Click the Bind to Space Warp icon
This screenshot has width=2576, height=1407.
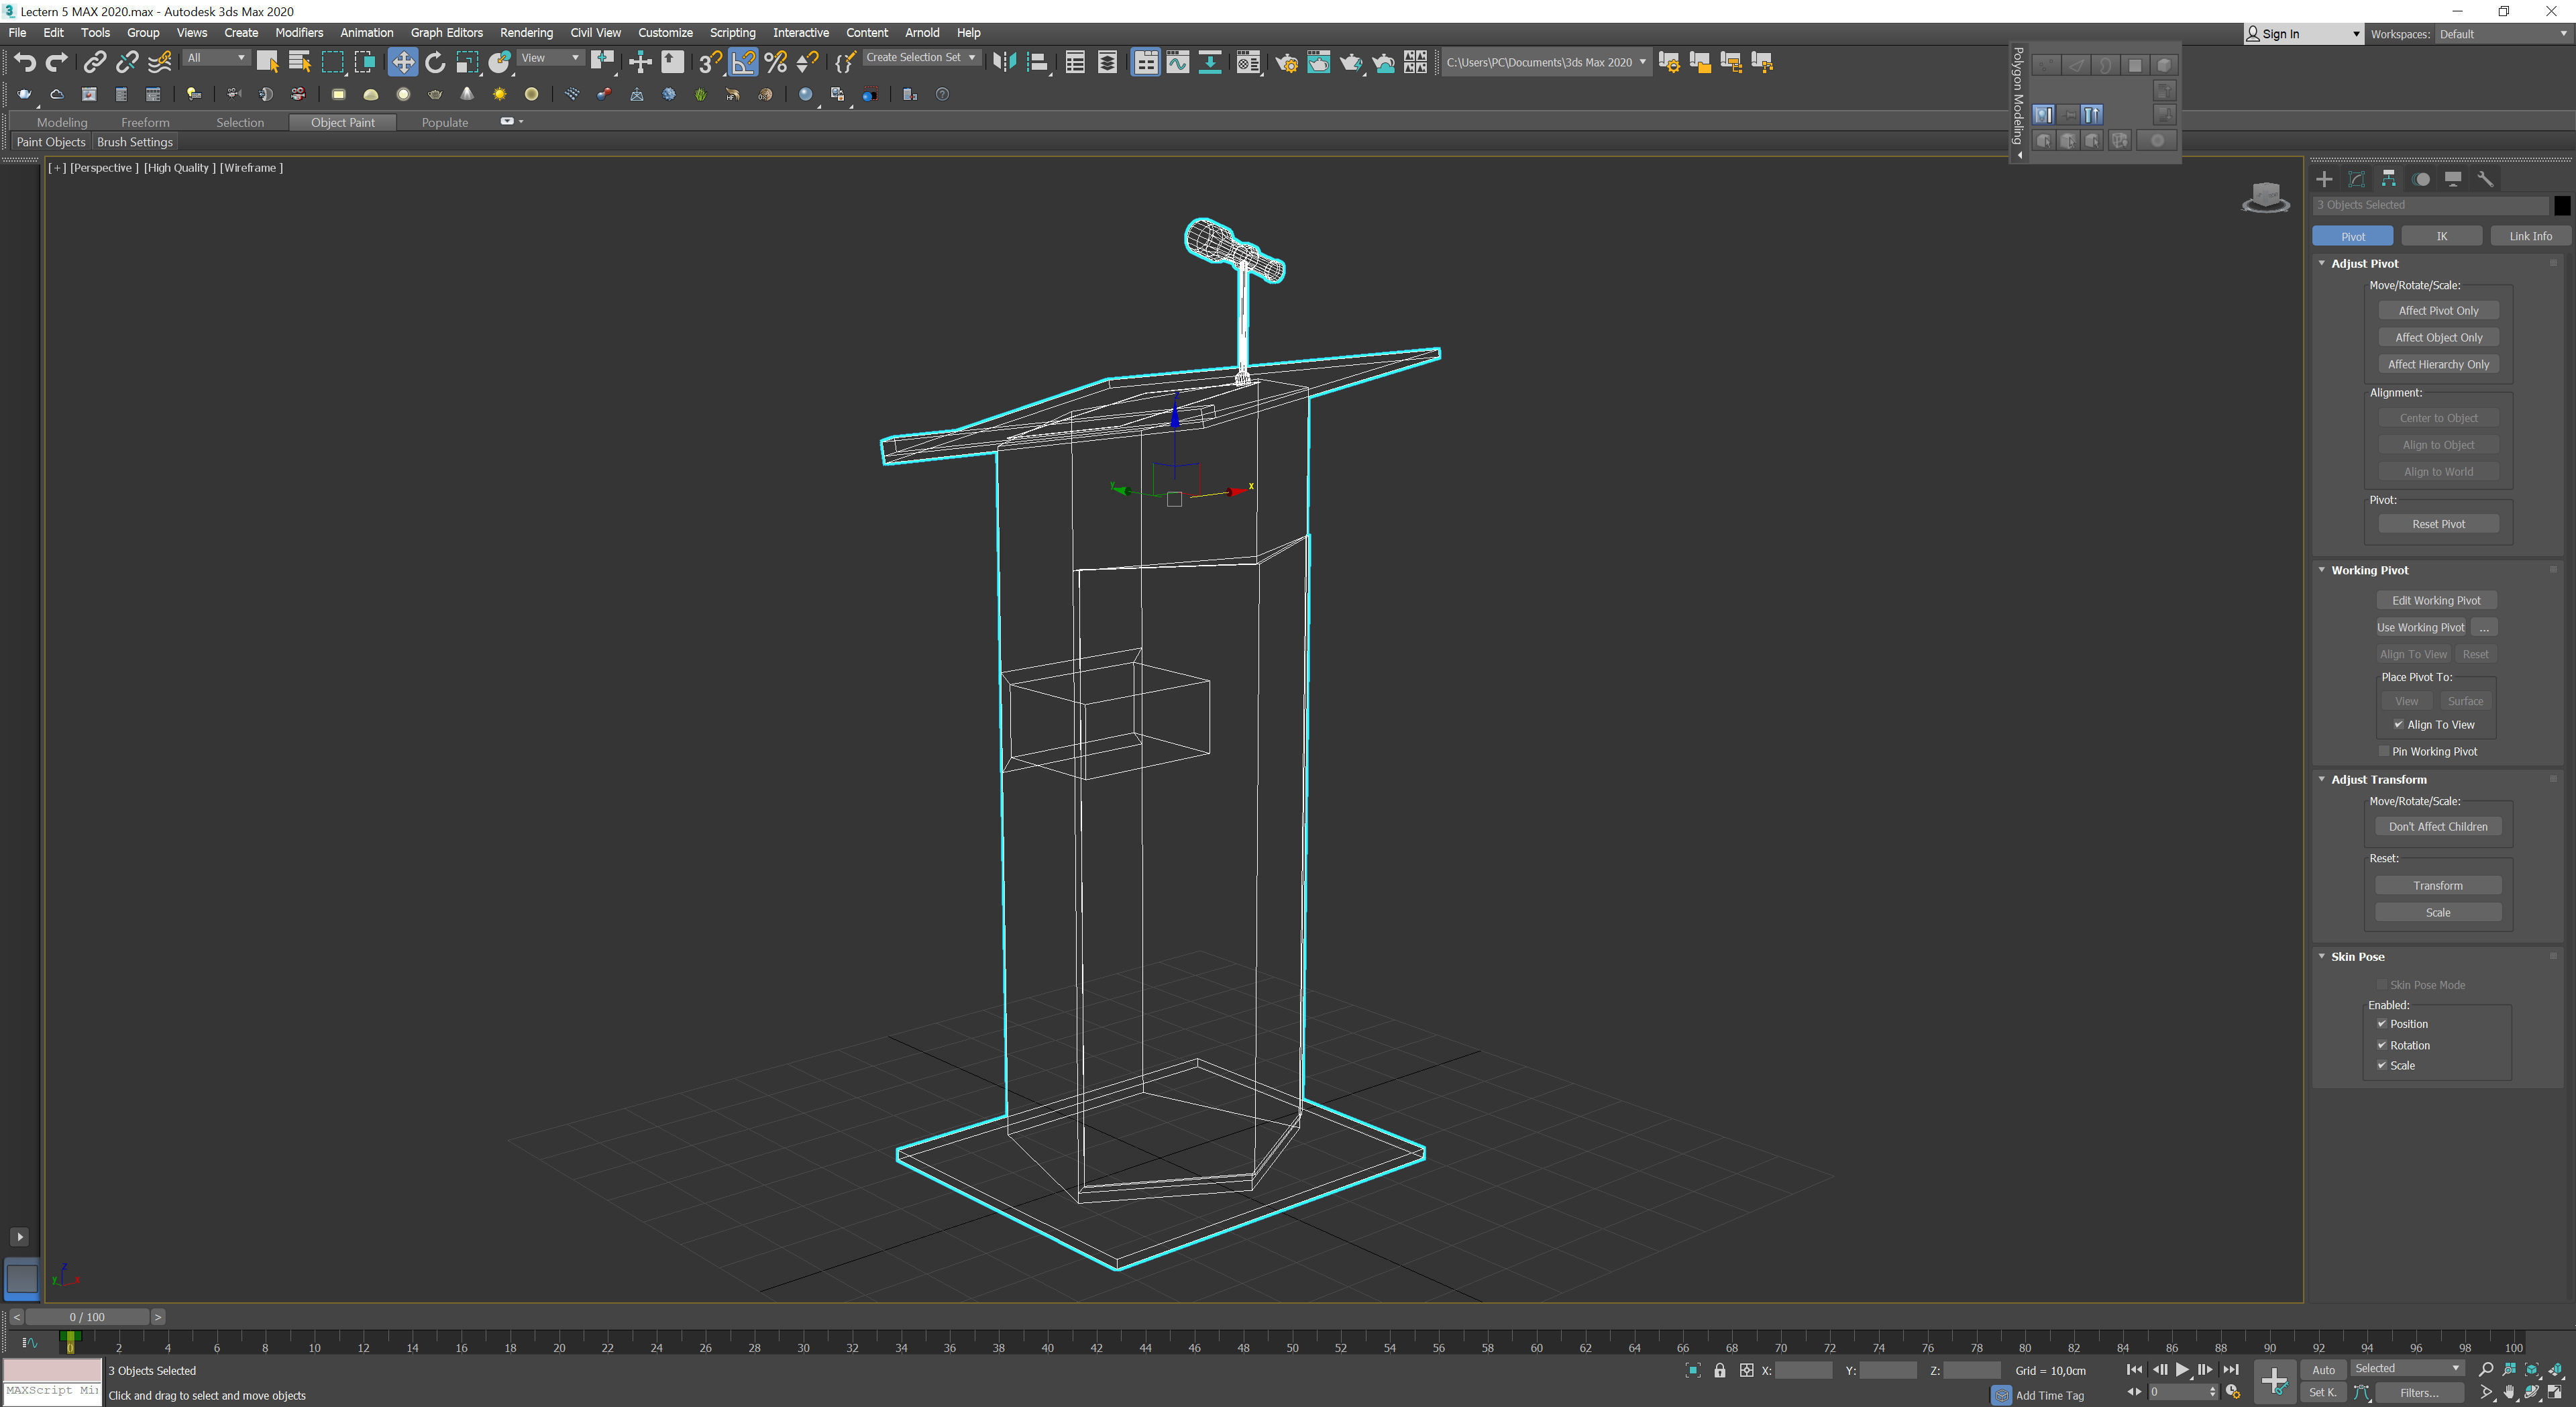point(159,62)
